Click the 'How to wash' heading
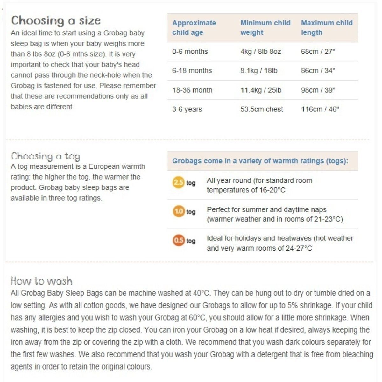The height and width of the screenshot is (382, 382). coord(41,281)
